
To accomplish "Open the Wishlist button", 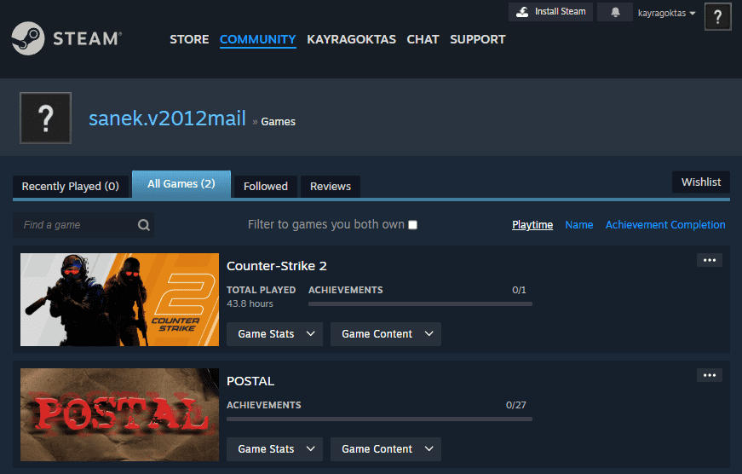I will 700,182.
